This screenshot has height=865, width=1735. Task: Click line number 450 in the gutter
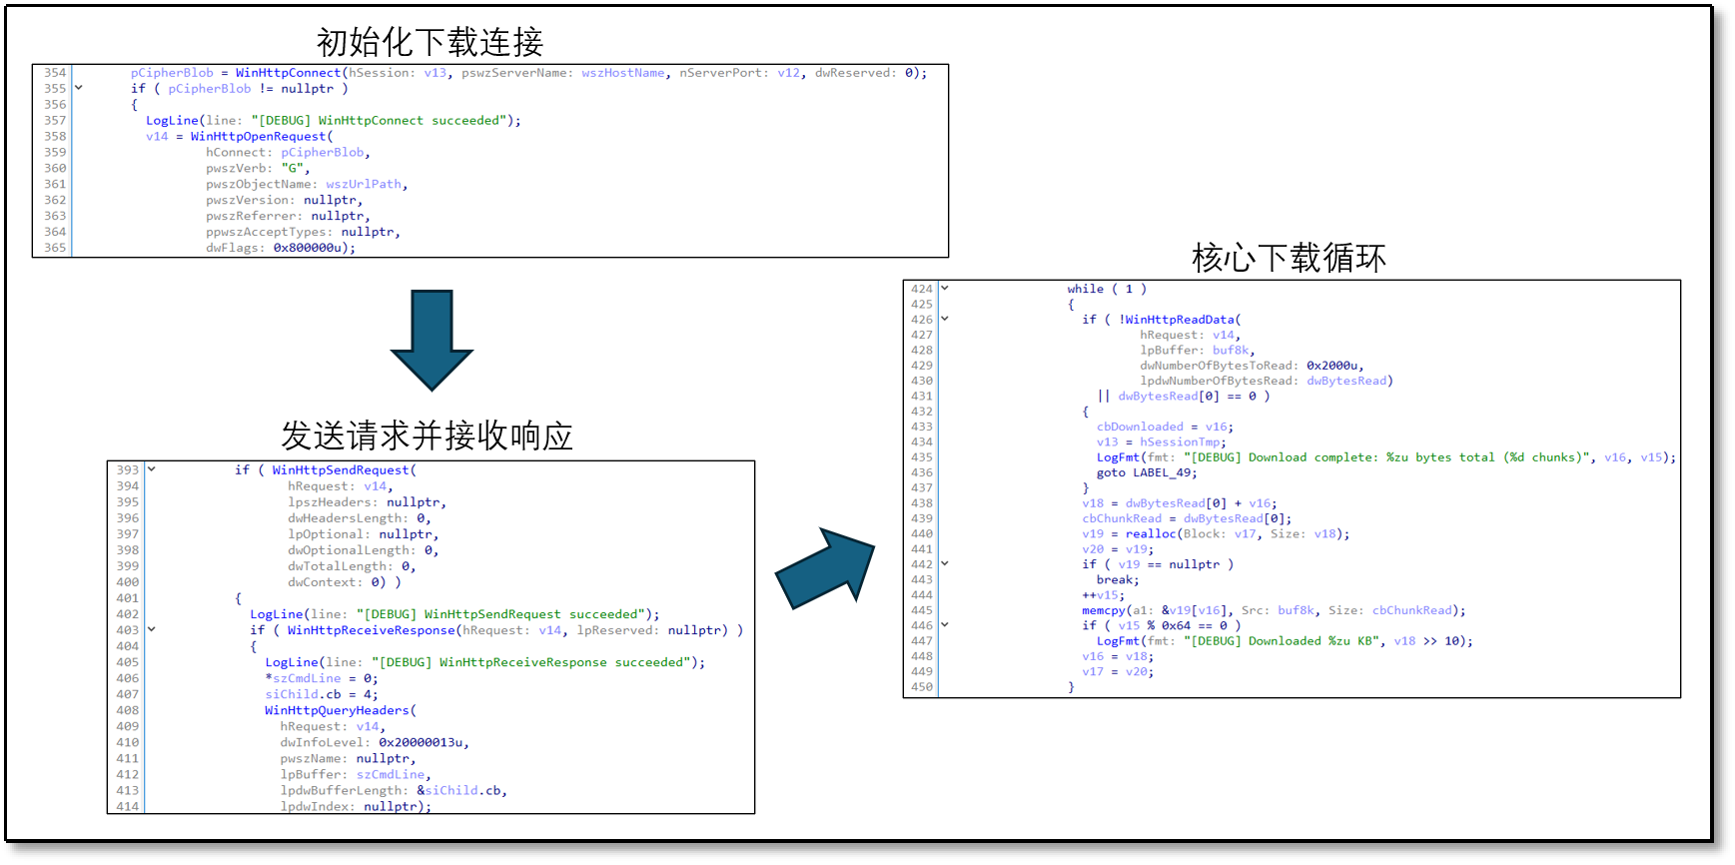(921, 687)
